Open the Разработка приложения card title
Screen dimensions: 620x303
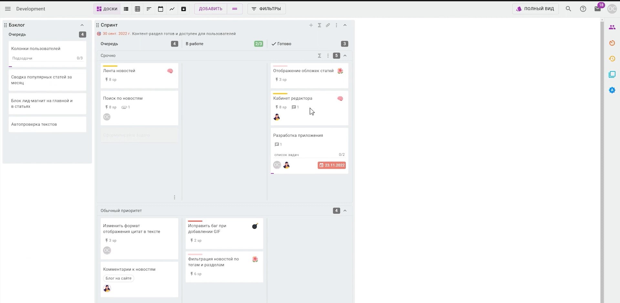(x=298, y=136)
